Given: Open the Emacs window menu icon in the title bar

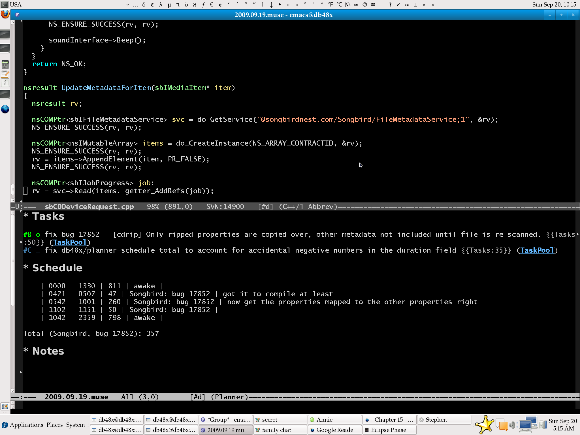Looking at the screenshot, I should (x=17, y=15).
